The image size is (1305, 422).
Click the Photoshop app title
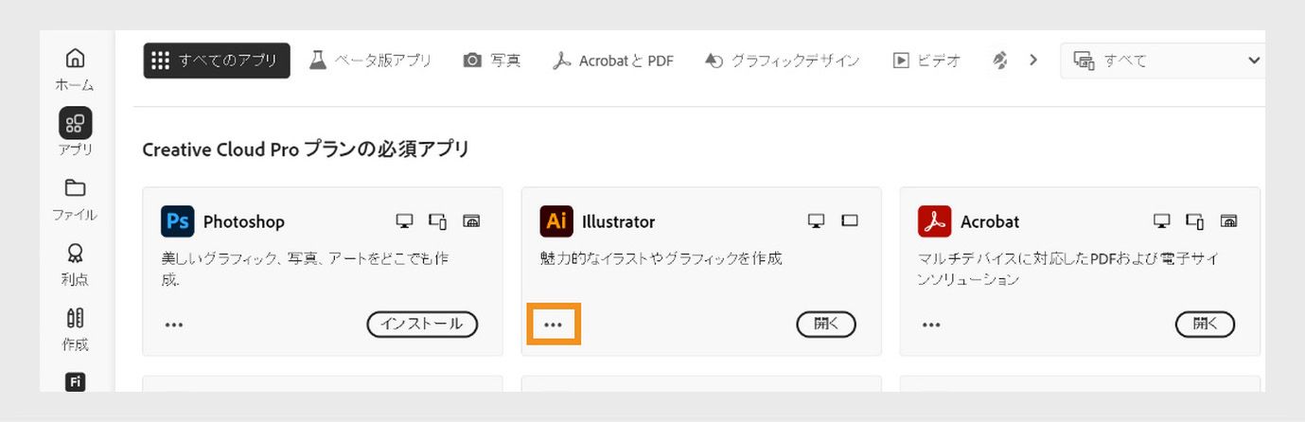pyautogui.click(x=243, y=222)
